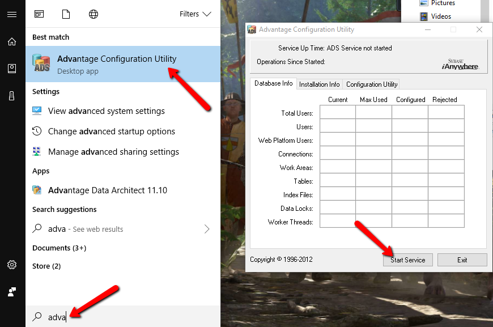Click the View advanced system settings monitor icon
493x327 pixels.
point(37,111)
